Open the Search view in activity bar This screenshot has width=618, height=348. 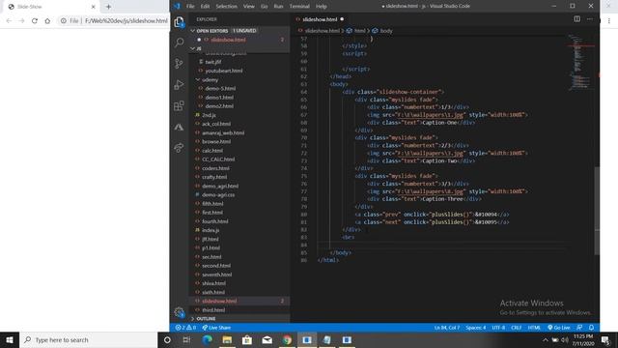(179, 43)
